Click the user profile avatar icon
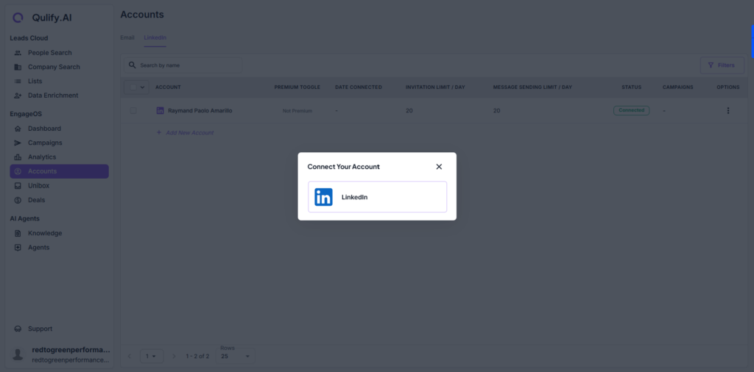The image size is (754, 372). click(18, 354)
